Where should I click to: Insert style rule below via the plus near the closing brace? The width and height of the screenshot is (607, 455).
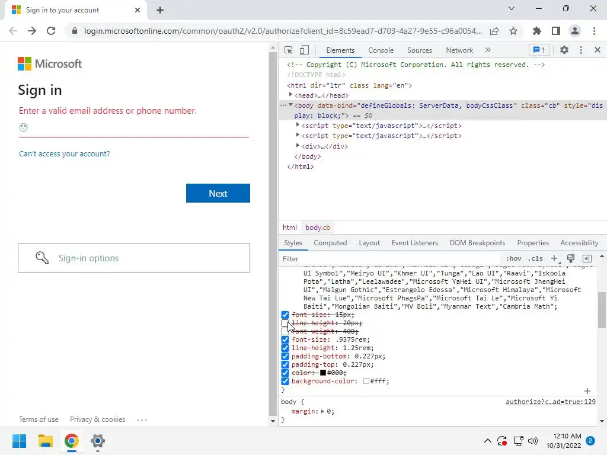pyautogui.click(x=587, y=391)
